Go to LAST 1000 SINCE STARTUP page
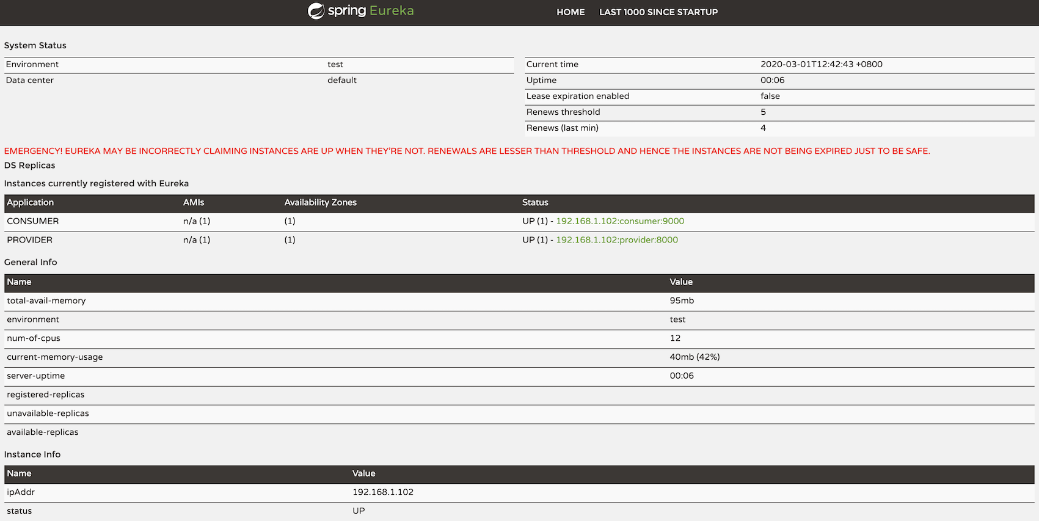The image size is (1039, 521). click(658, 12)
